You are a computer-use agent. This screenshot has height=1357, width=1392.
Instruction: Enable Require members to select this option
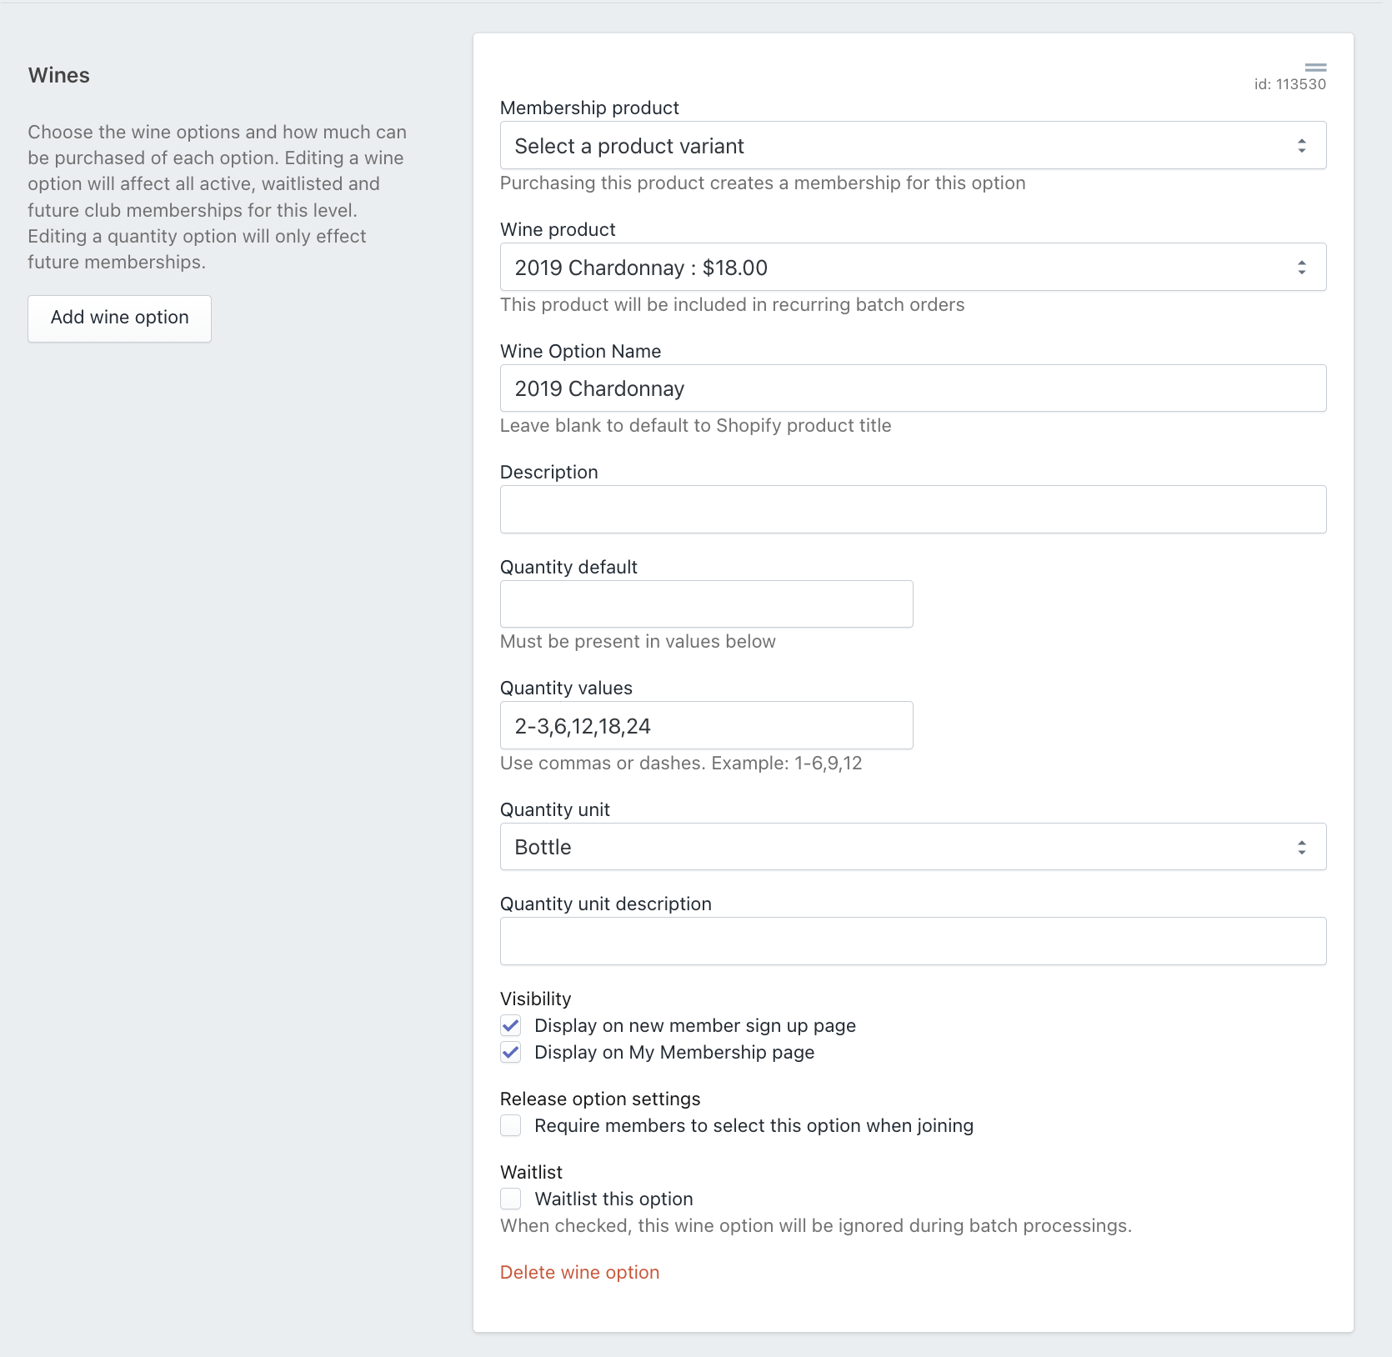511,1125
